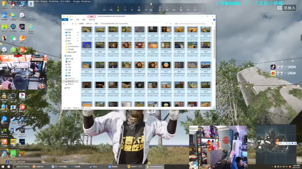Screen dimensions: 302x169
Task: Open the padlock desktop shortcut
Action: click(x=4, y=96)
